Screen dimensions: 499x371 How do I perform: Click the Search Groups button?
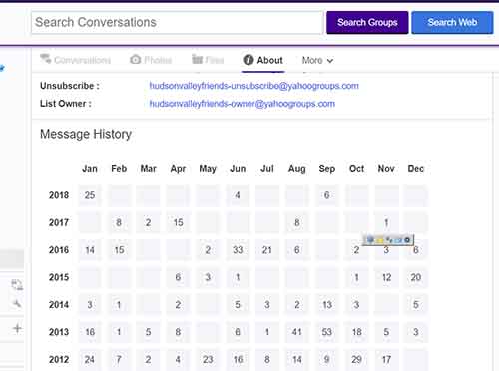pos(367,22)
